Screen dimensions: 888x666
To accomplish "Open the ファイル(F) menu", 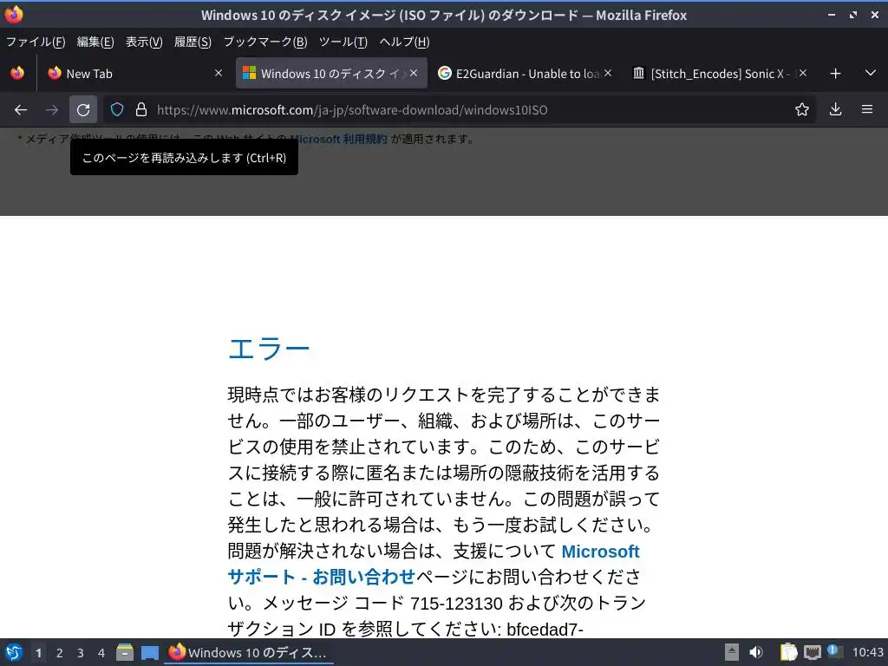I will 36,42.
